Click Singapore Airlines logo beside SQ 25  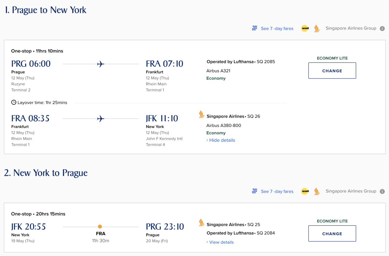(x=201, y=223)
